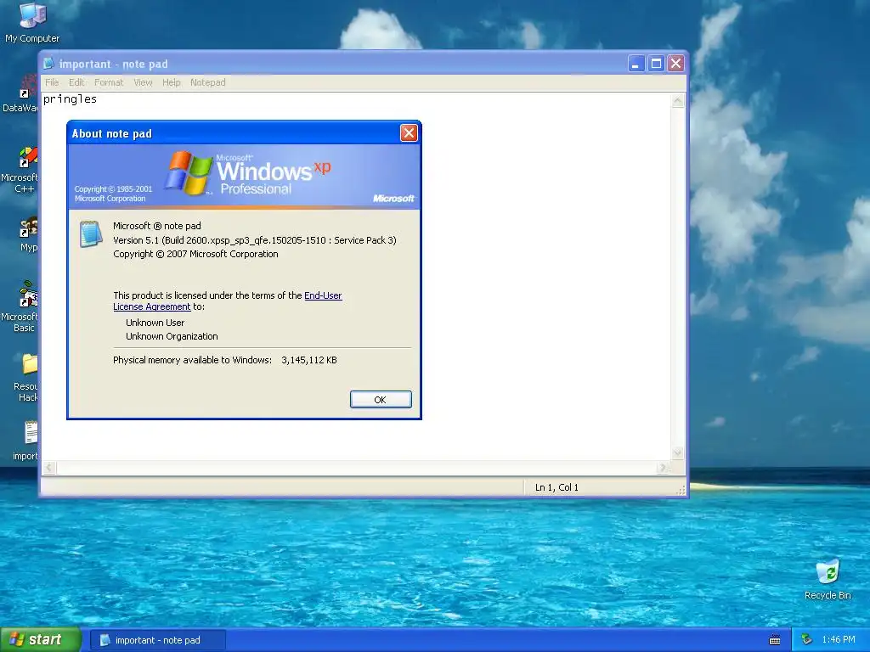Image resolution: width=870 pixels, height=652 pixels.
Task: Click the note pad window resize grip
Action: 681,490
